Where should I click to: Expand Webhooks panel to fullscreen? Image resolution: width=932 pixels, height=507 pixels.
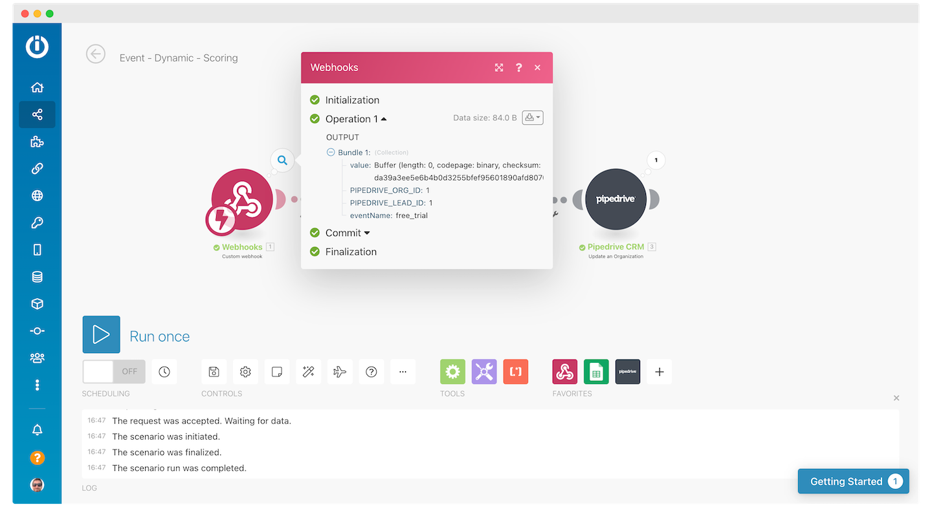(x=499, y=67)
